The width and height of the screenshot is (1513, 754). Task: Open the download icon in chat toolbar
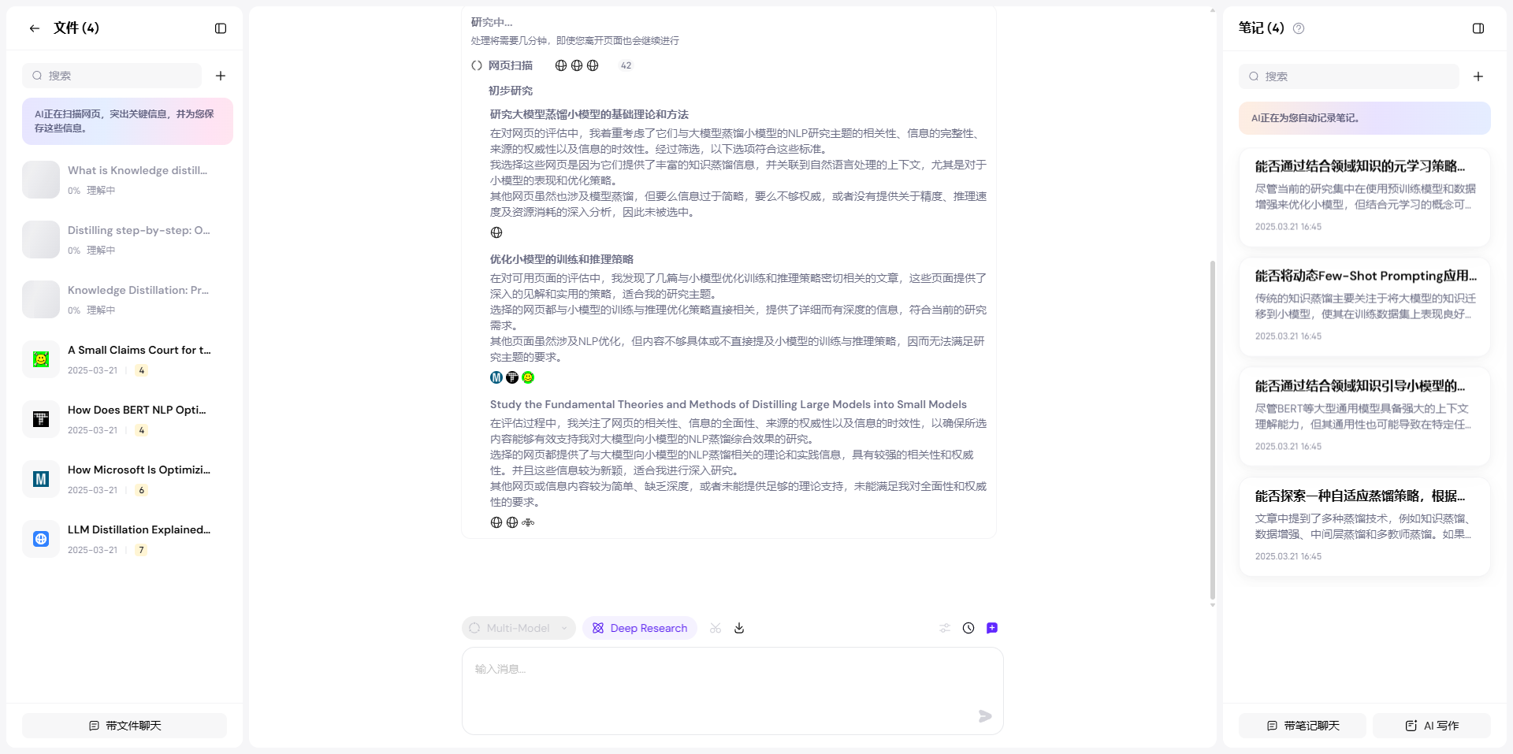tap(739, 628)
